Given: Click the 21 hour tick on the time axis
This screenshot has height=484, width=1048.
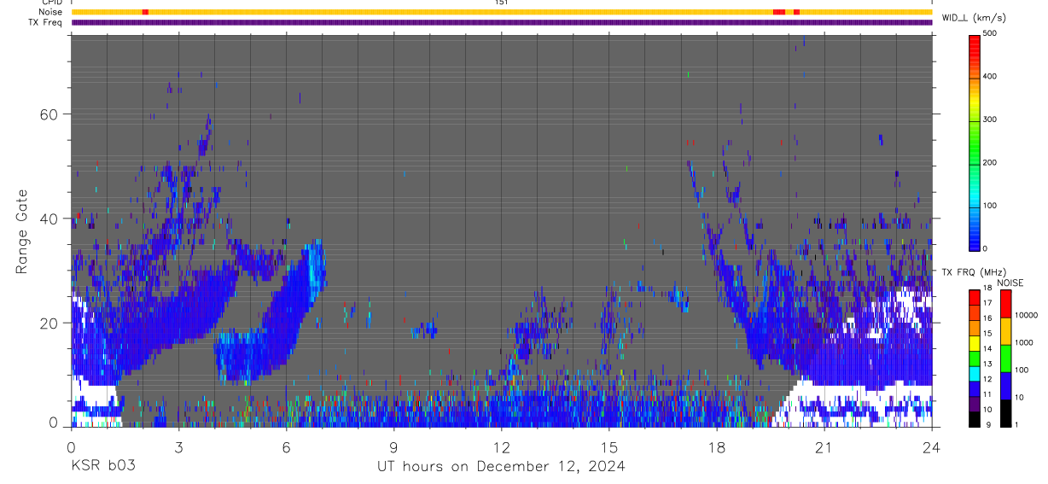Looking at the screenshot, I should click(824, 446).
